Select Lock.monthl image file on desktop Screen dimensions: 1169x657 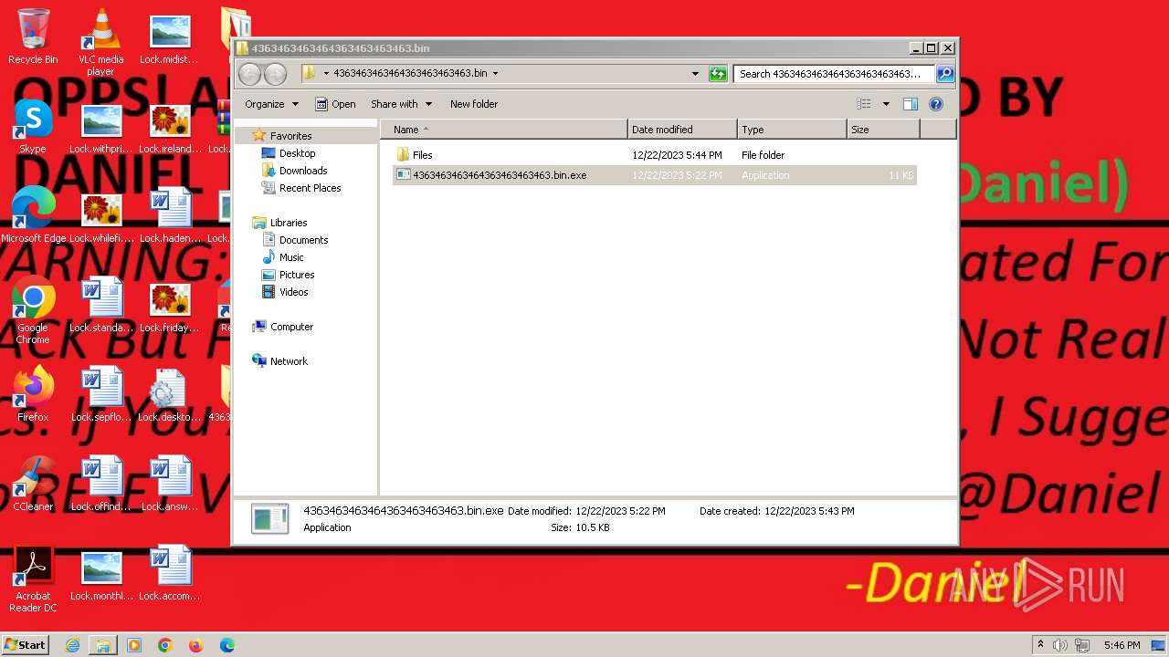pyautogui.click(x=101, y=575)
